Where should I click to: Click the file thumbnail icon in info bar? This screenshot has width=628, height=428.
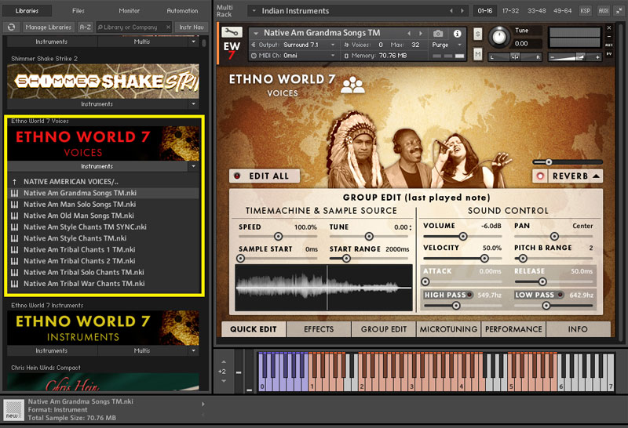tap(13, 410)
